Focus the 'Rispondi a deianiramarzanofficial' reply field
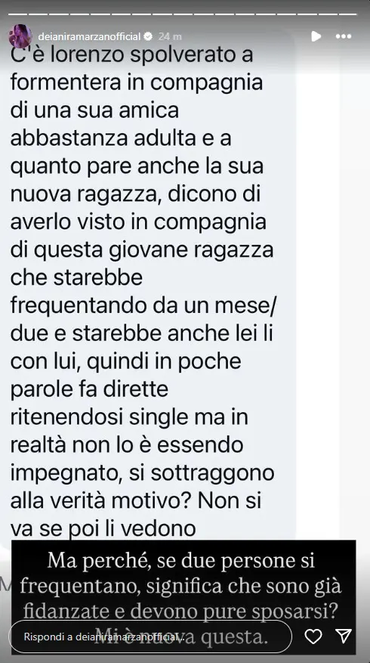The width and height of the screenshot is (370, 663). click(150, 637)
